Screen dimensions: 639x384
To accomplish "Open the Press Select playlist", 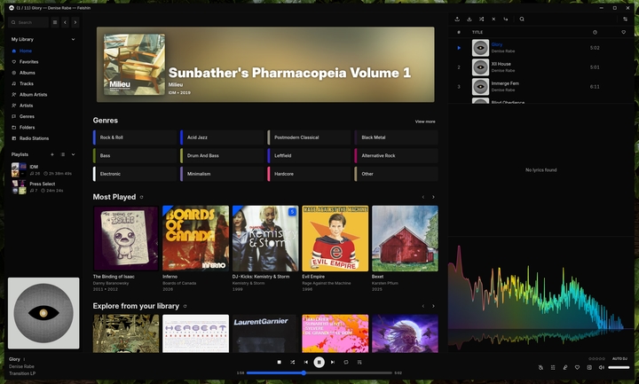I will (x=43, y=187).
